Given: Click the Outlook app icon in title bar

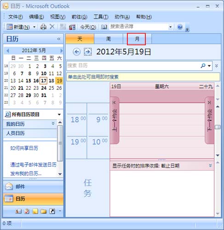Looking at the screenshot, I should point(6,6).
